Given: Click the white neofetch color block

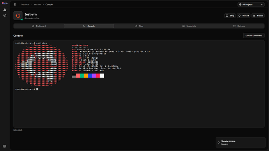Looking at the screenshot, I should pos(102,75).
